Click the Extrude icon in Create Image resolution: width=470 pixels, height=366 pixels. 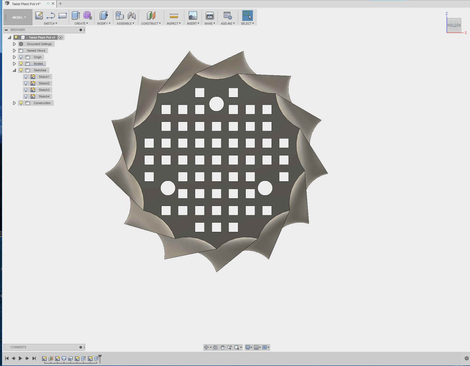point(76,16)
